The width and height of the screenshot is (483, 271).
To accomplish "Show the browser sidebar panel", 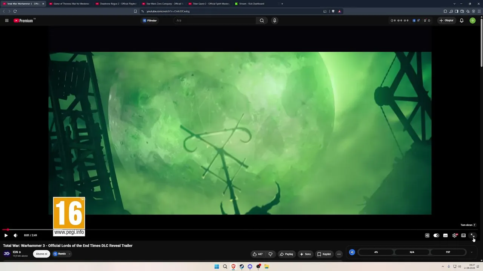I will point(456,11).
